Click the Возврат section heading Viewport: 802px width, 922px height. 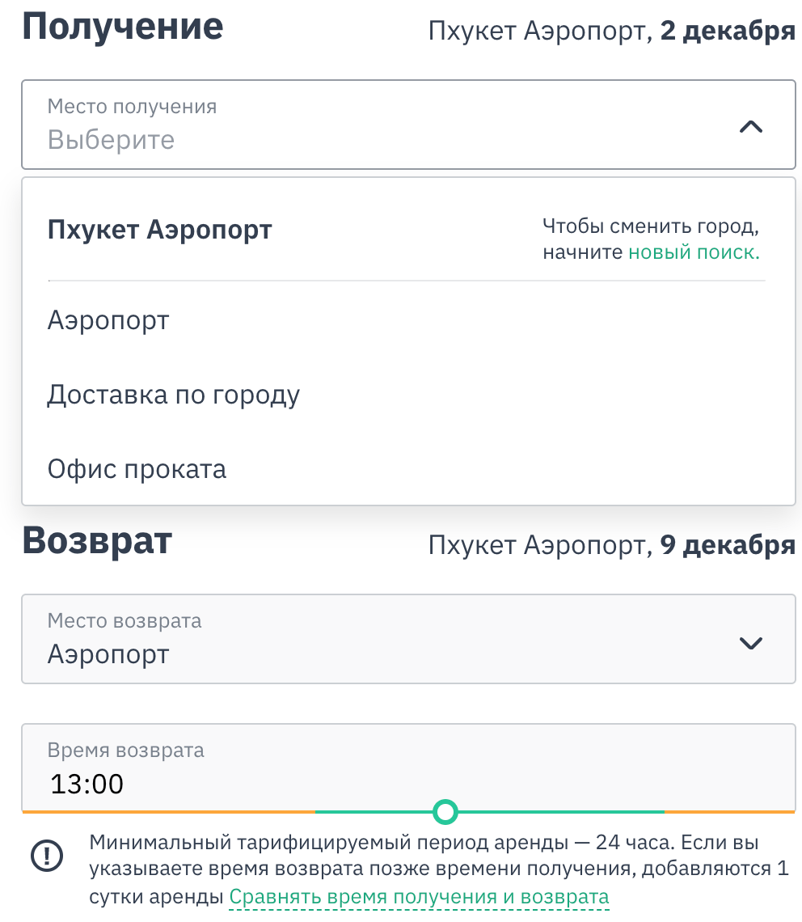point(97,541)
